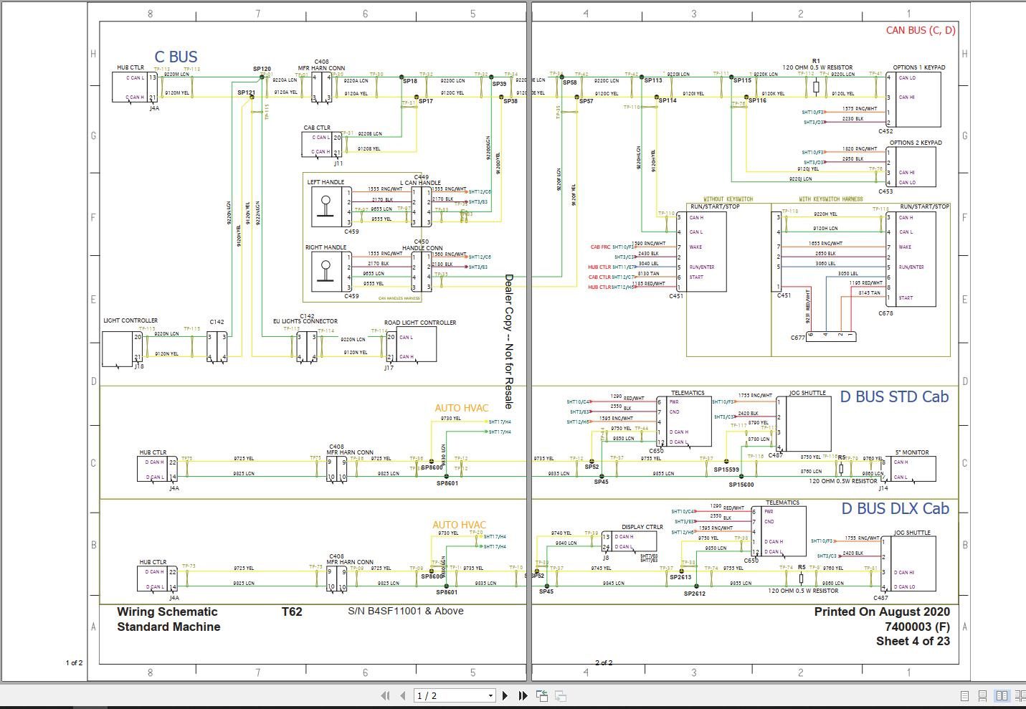Advance to the next page

pos(505,696)
